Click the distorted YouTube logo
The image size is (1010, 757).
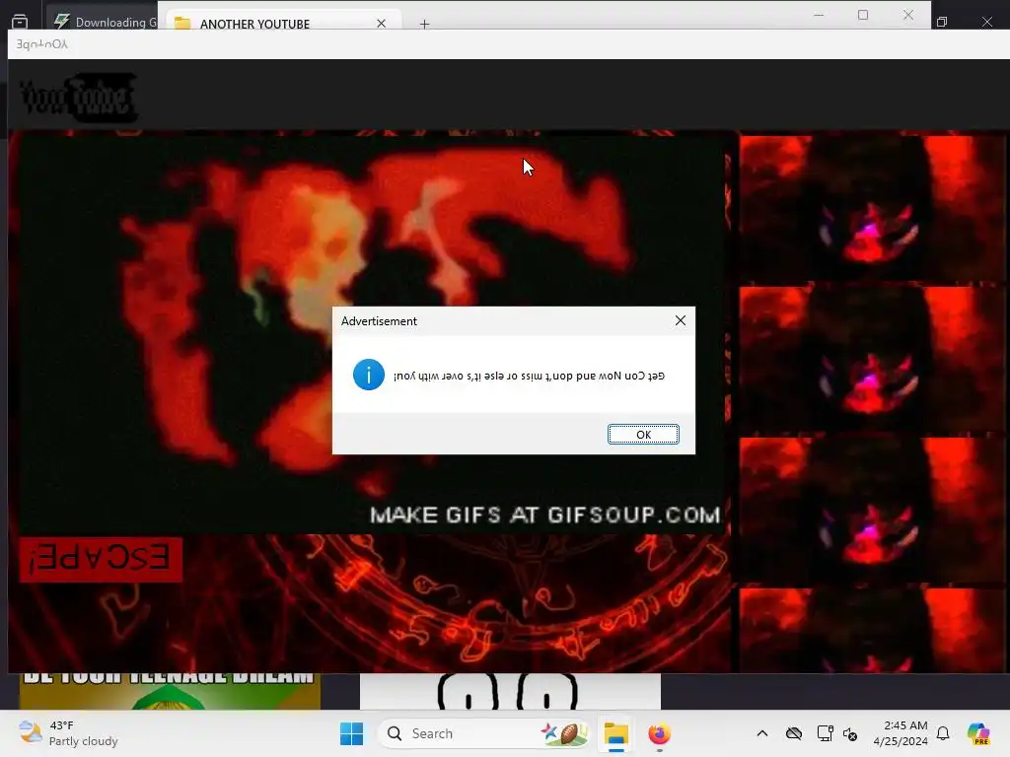tap(79, 98)
